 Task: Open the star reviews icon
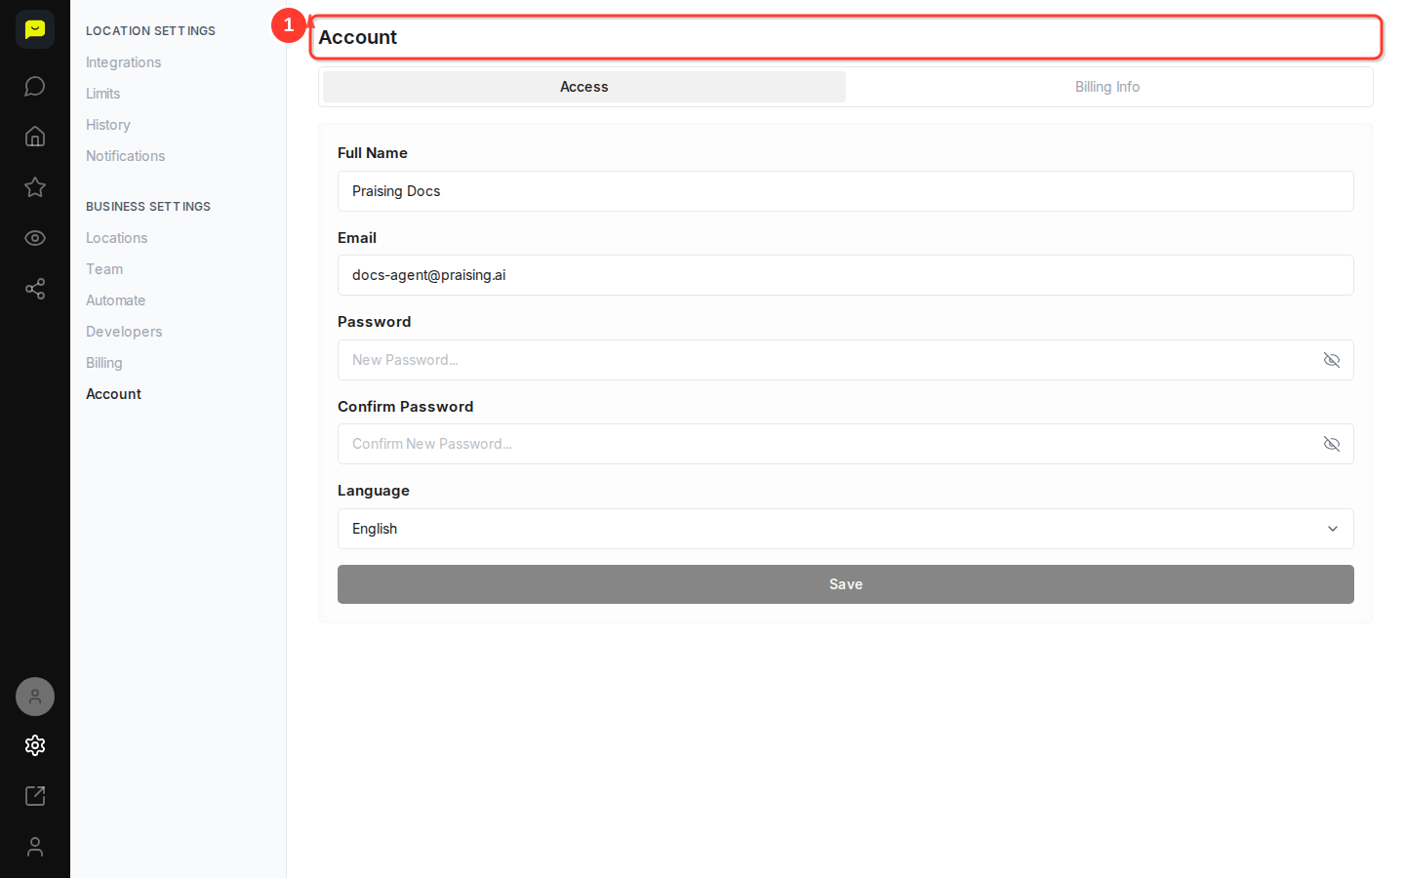(x=35, y=187)
